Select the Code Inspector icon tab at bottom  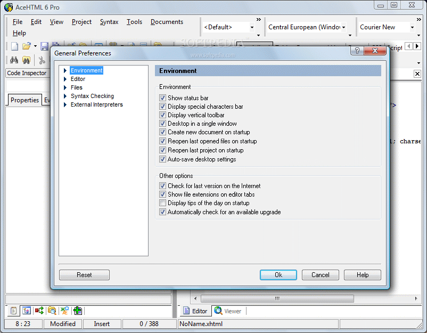pos(27,311)
